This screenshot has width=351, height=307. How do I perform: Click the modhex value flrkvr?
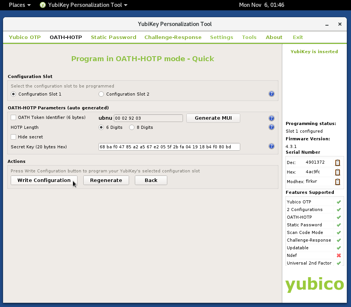[311, 181]
